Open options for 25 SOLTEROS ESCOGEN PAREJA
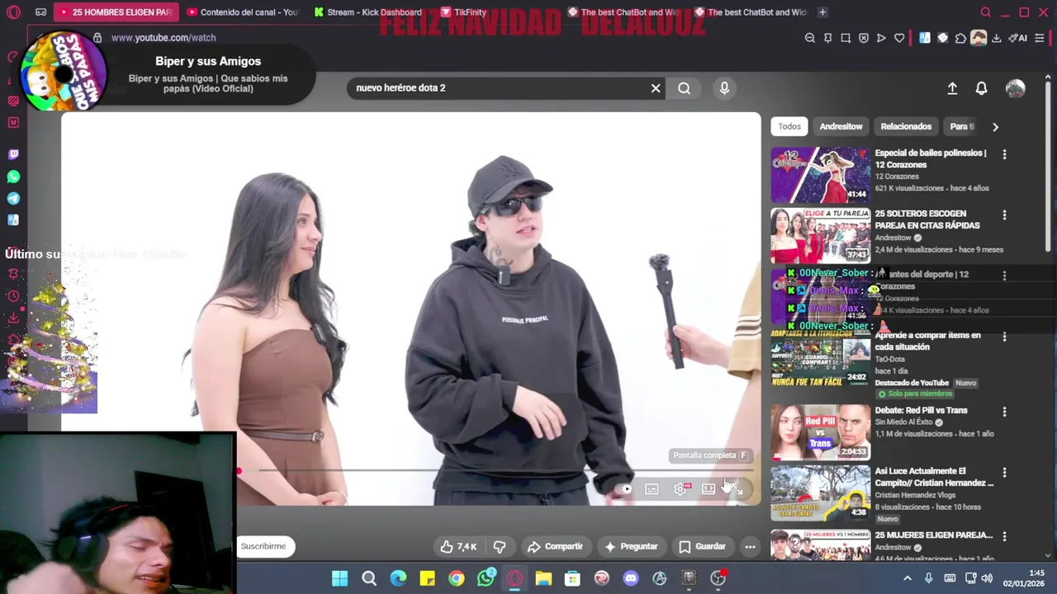 [x=1004, y=215]
